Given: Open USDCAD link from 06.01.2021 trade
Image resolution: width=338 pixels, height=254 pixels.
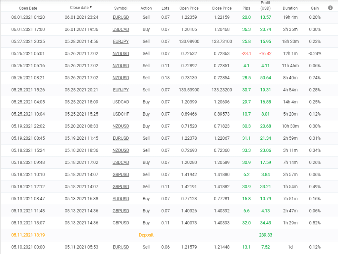Looking at the screenshot, I should pos(121,29).
